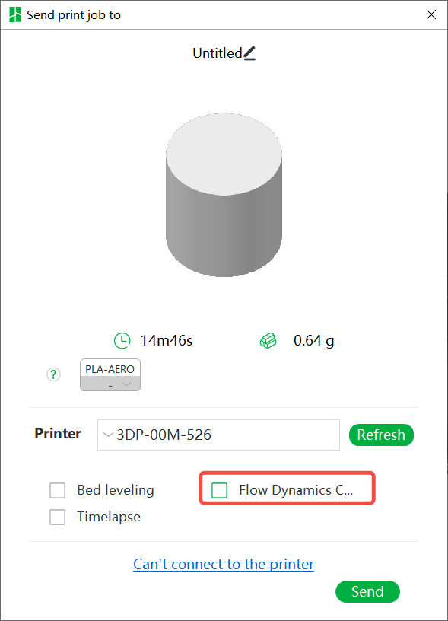
Task: Close the Send print job dialog
Action: pos(431,14)
